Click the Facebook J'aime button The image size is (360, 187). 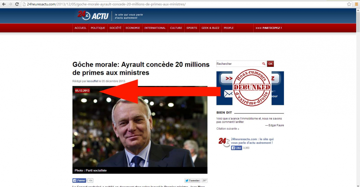(x=79, y=181)
